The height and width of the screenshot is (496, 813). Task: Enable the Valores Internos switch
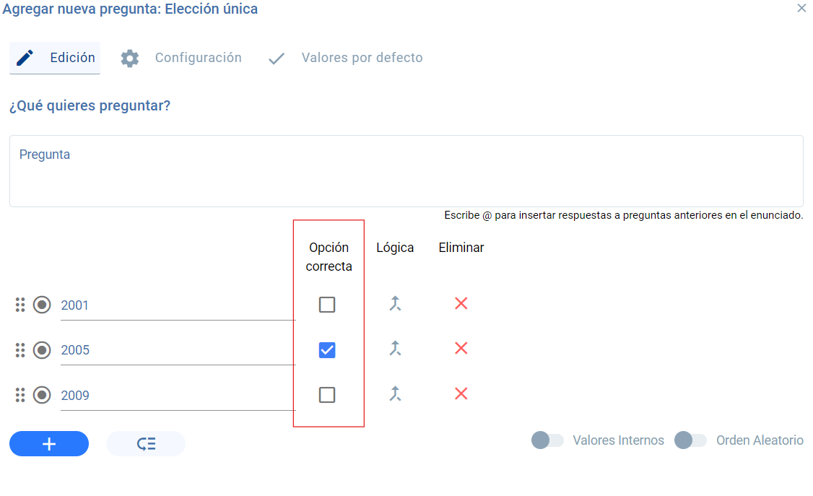click(547, 440)
